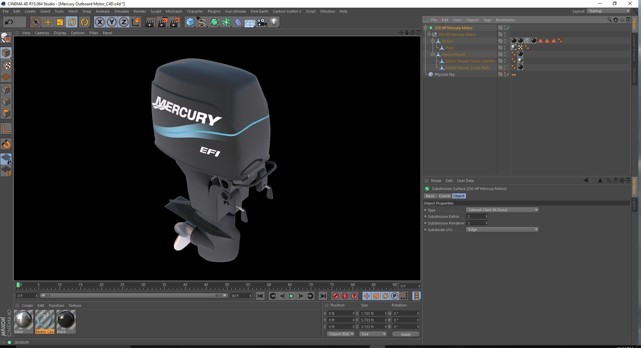Collapse the Motor object tree

click(433, 41)
